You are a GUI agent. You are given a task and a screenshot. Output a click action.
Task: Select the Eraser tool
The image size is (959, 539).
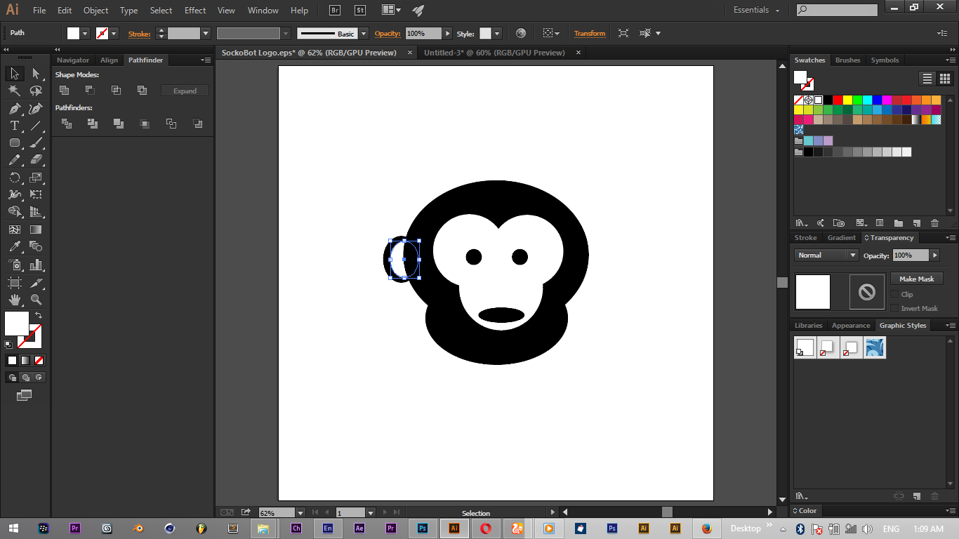(36, 160)
